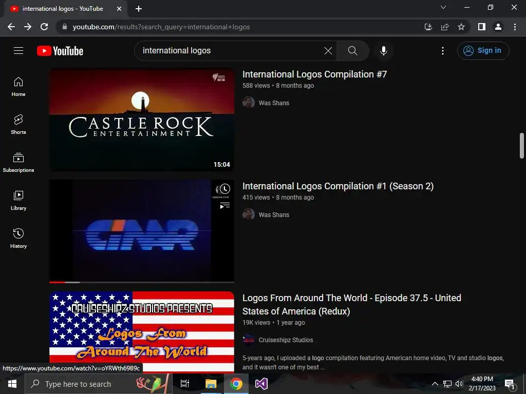Open the volume control in tray
This screenshot has height=394, width=526.
[x=459, y=384]
